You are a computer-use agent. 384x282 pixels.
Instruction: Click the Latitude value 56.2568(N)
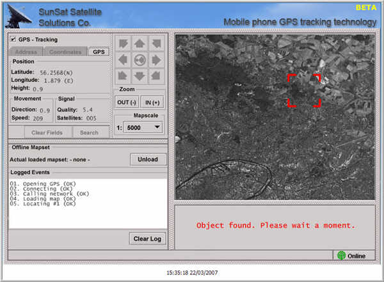point(56,73)
